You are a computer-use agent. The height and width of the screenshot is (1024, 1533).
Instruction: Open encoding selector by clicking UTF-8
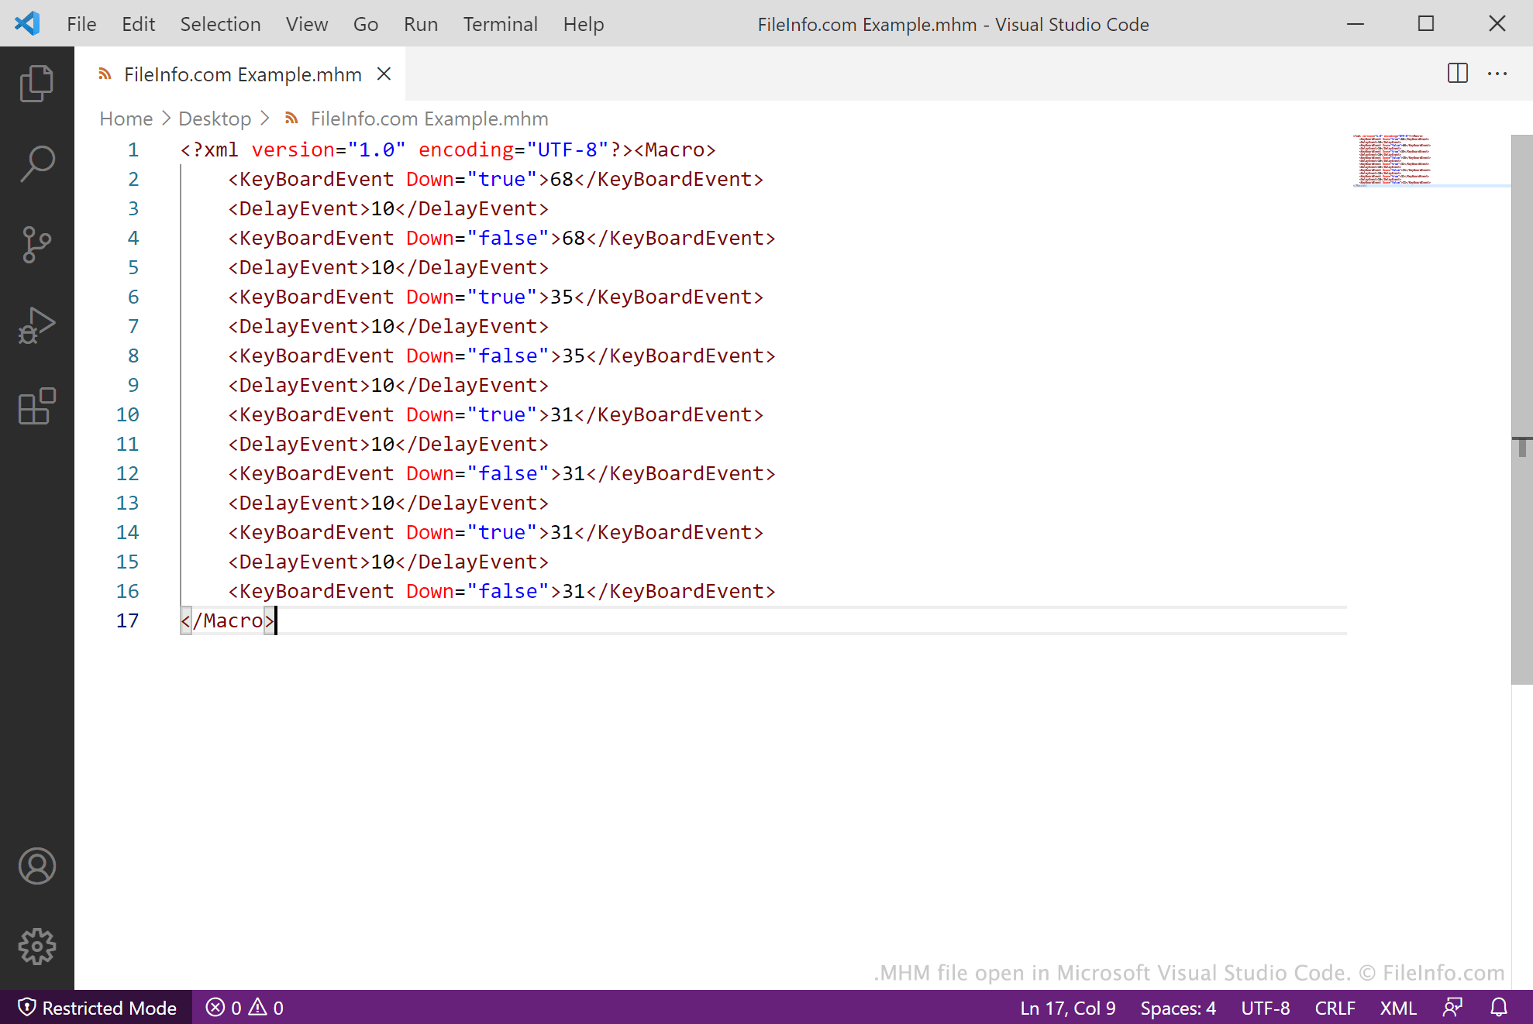pyautogui.click(x=1266, y=1008)
